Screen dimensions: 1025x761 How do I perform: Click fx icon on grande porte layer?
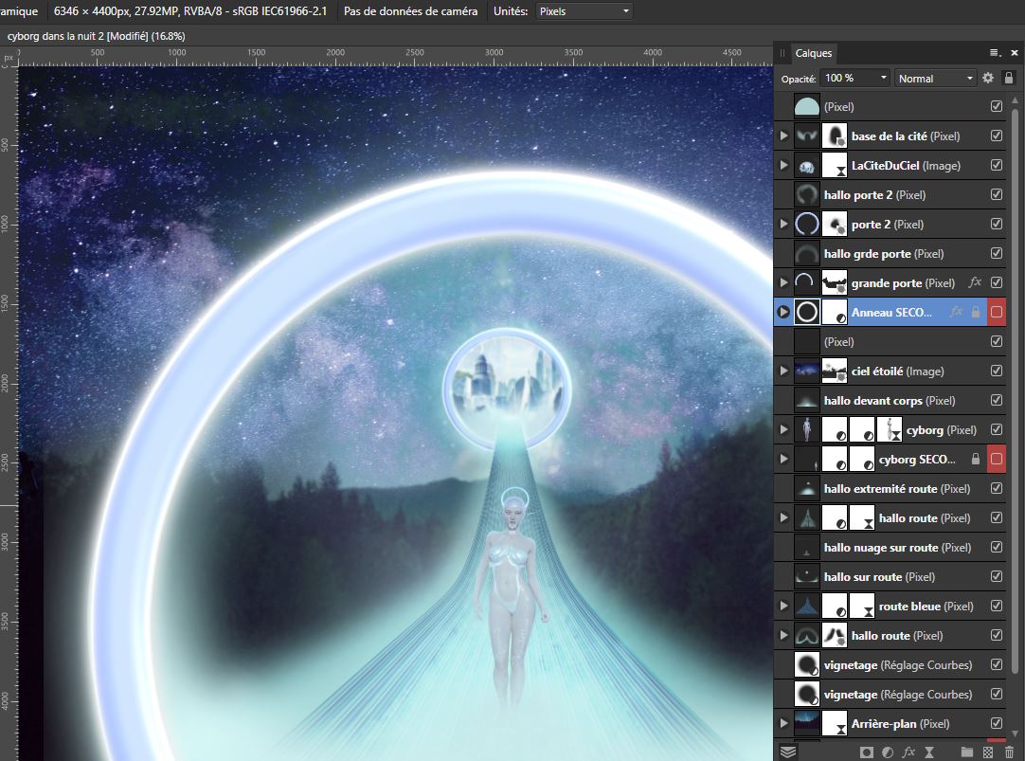pyautogui.click(x=975, y=282)
